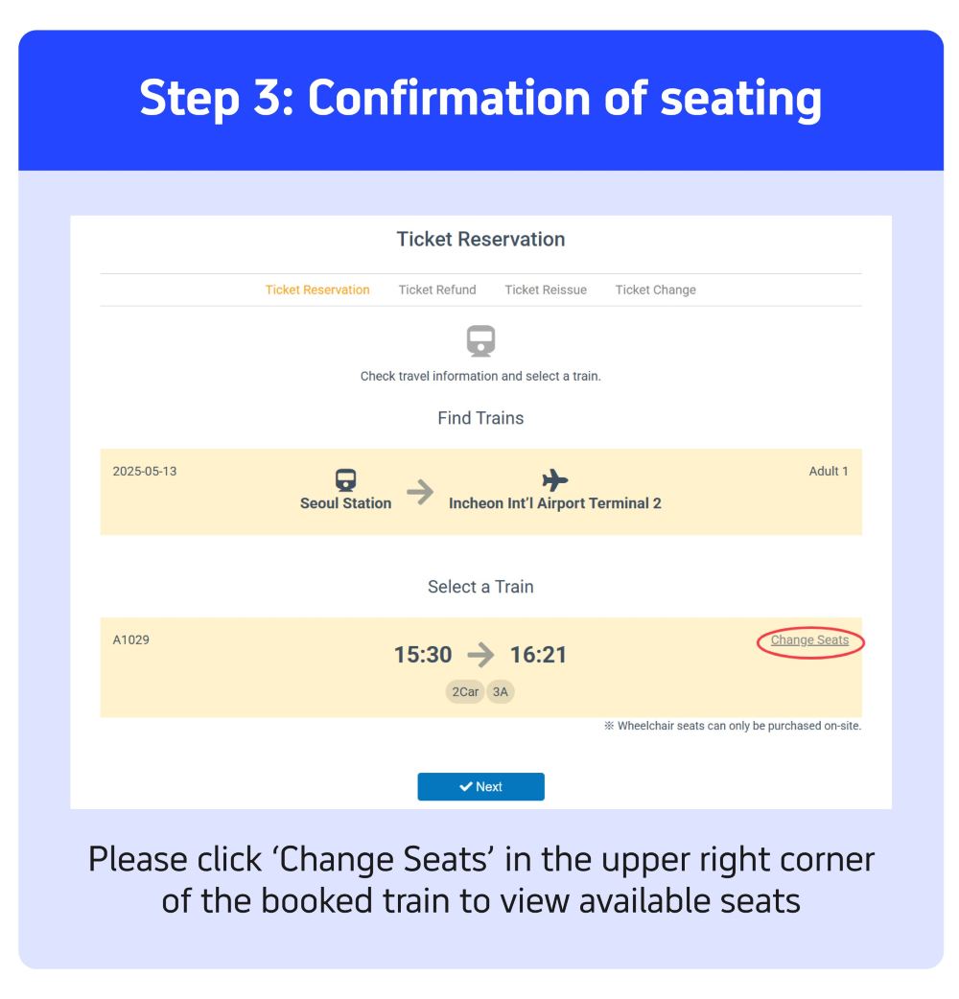959x999 pixels.
Task: Go to the Ticket Reissue tab
Action: click(545, 290)
